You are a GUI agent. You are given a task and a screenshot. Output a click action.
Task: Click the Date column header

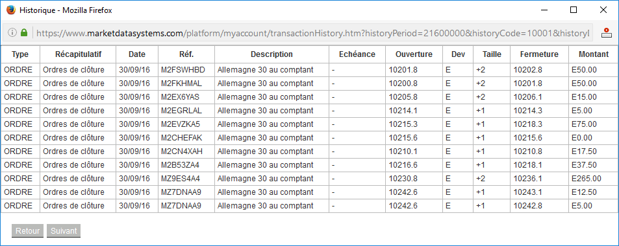click(137, 54)
